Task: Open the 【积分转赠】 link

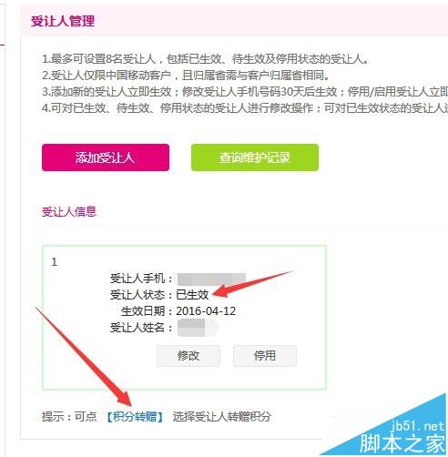Action: click(x=135, y=417)
